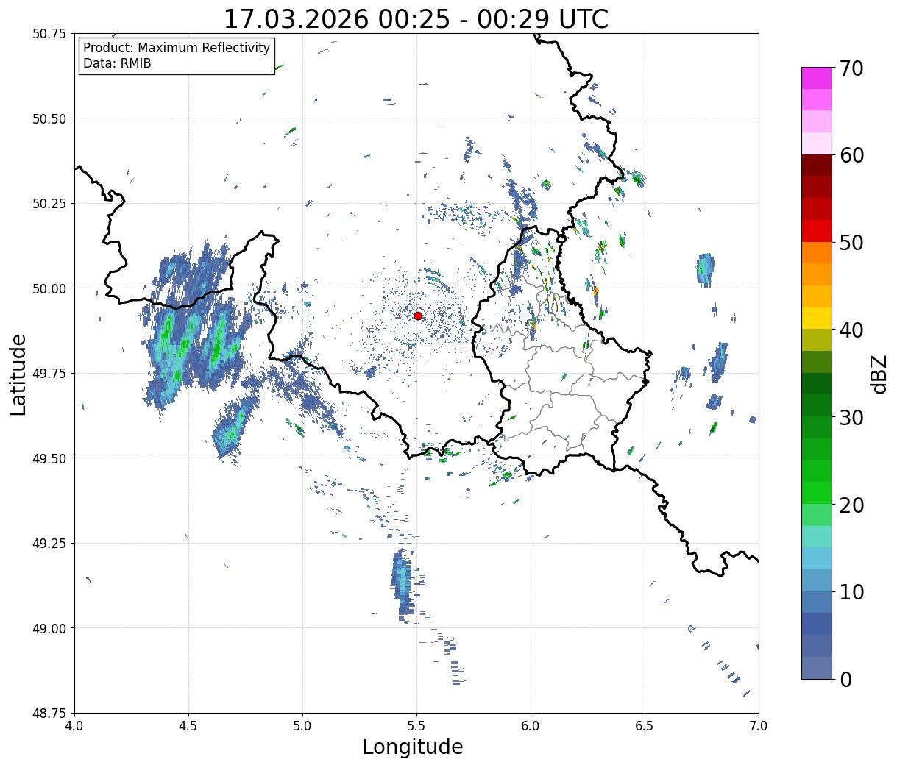This screenshot has height=765, width=897.
Task: Click the longitude tick label '6.5'
Action: (x=645, y=726)
